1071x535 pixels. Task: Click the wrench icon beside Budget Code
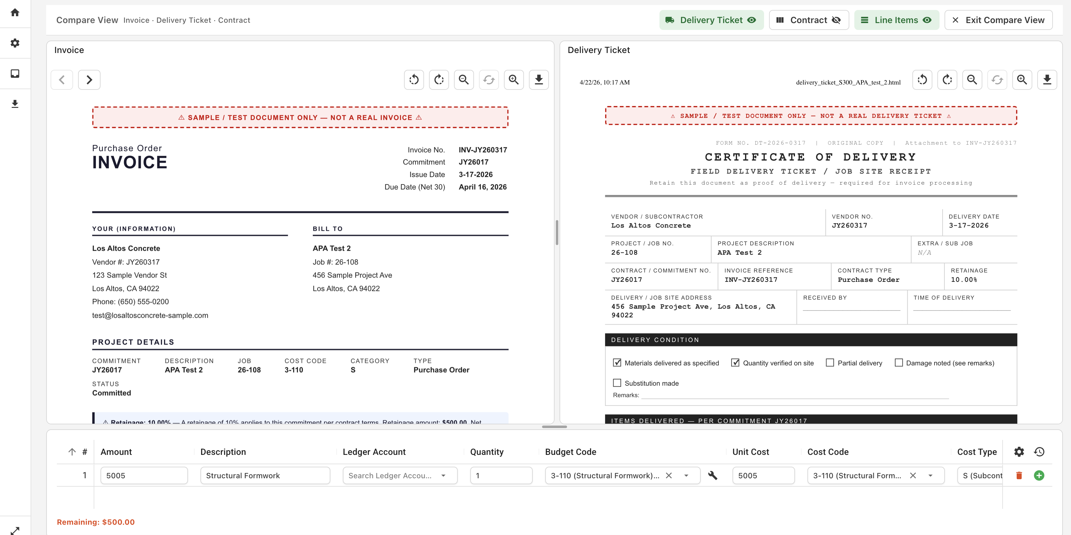point(712,476)
